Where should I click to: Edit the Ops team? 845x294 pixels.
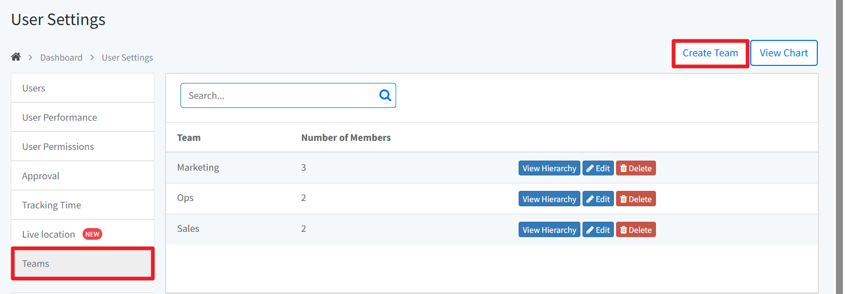(x=598, y=199)
